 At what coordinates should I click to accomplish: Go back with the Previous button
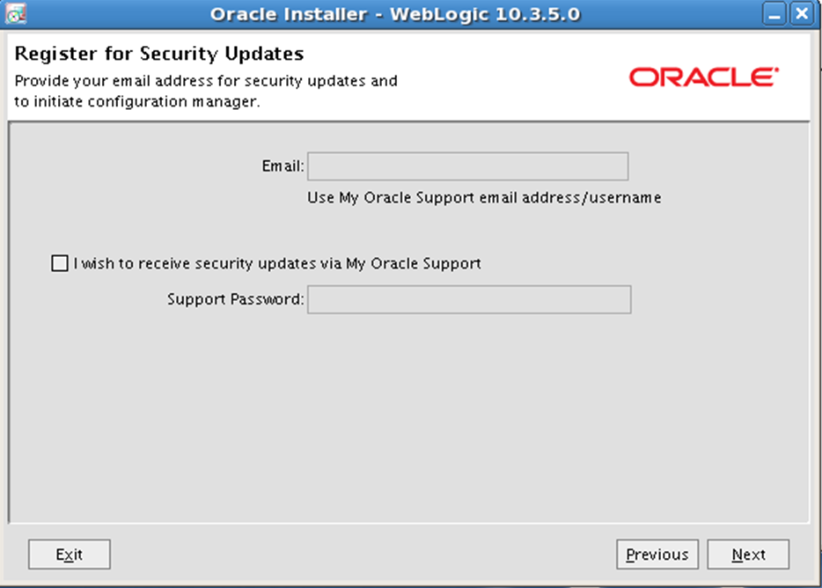(x=657, y=554)
